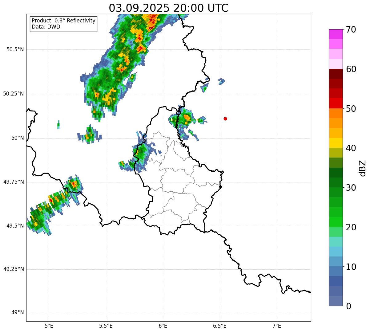
Task: Click the 49.25°N latitude label
Action: pyautogui.click(x=14, y=269)
